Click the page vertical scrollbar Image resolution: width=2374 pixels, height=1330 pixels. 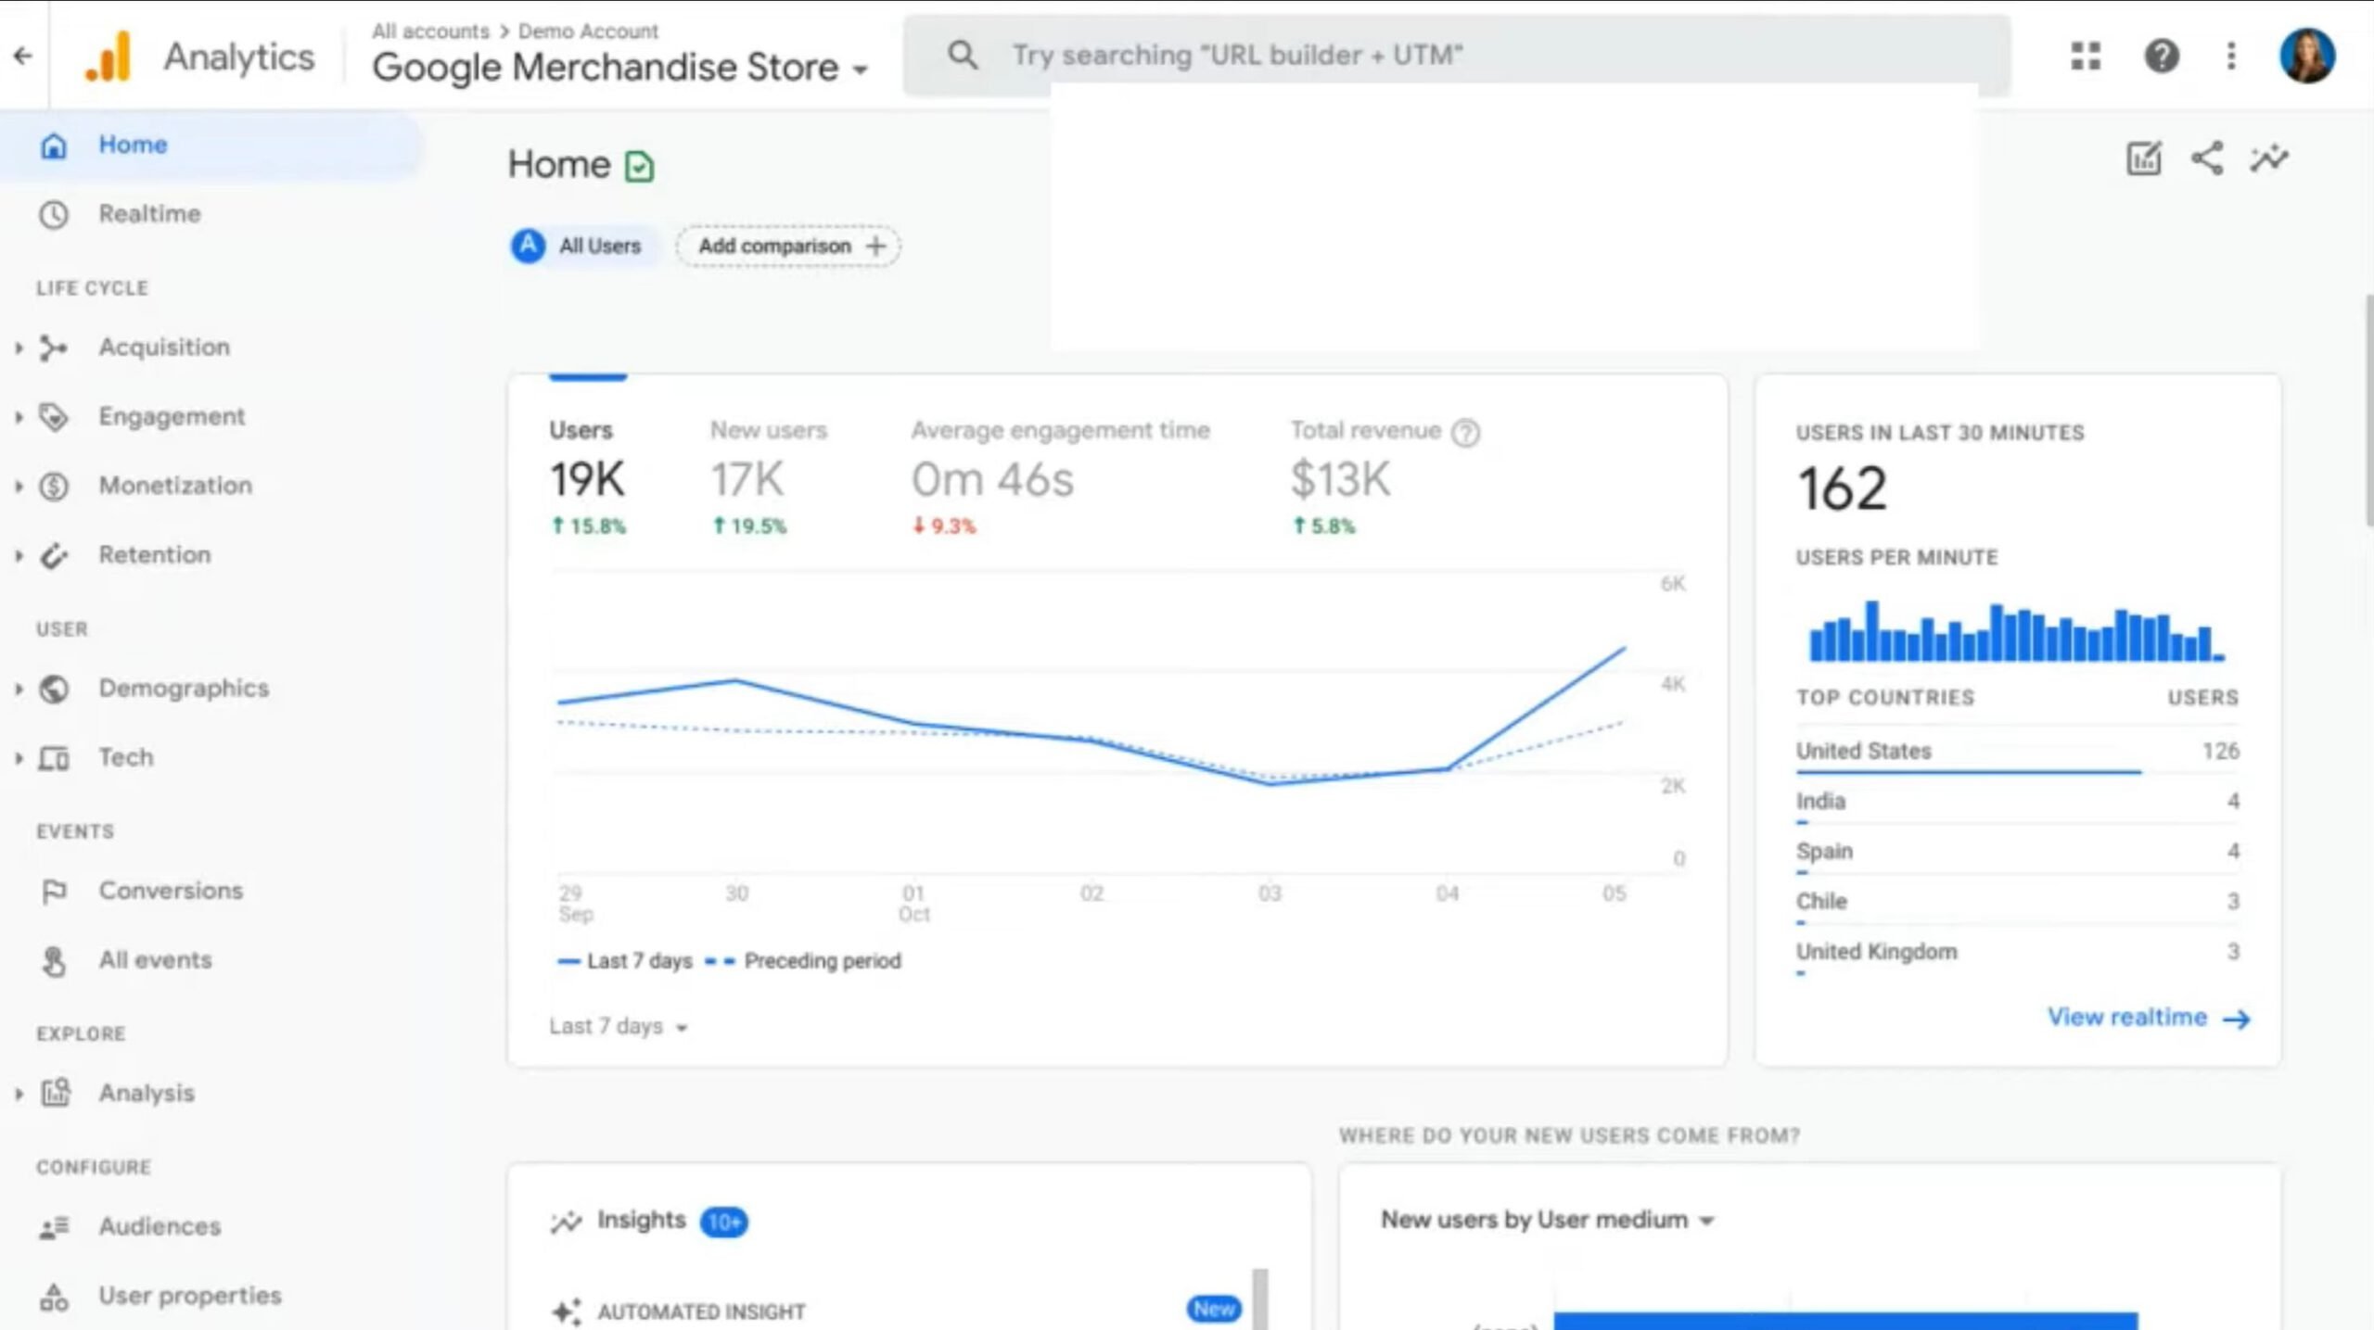coord(2368,412)
